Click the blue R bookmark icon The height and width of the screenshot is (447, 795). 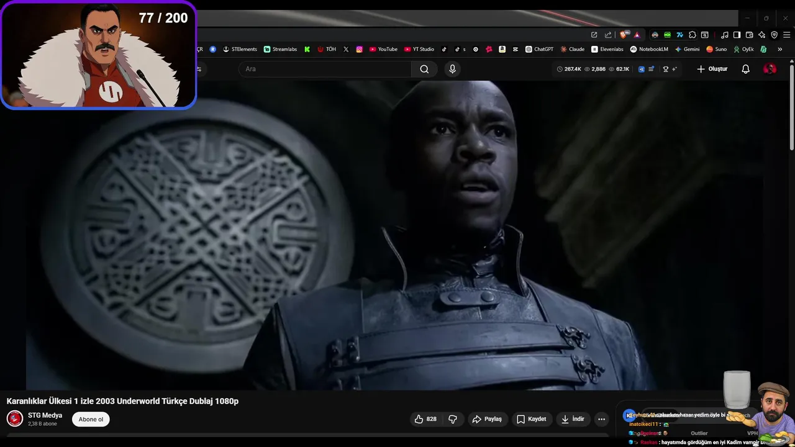coord(212,49)
